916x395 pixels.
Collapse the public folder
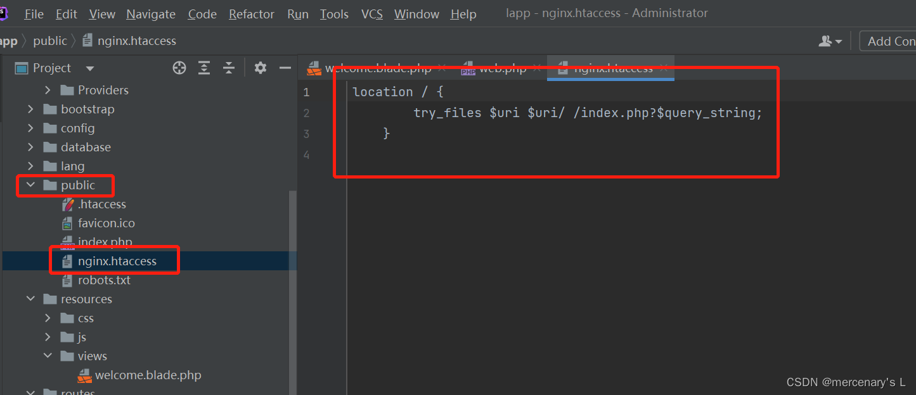(30, 185)
